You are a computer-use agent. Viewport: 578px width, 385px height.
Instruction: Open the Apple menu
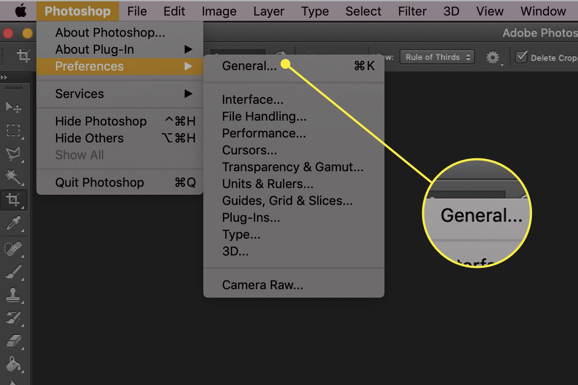20,11
